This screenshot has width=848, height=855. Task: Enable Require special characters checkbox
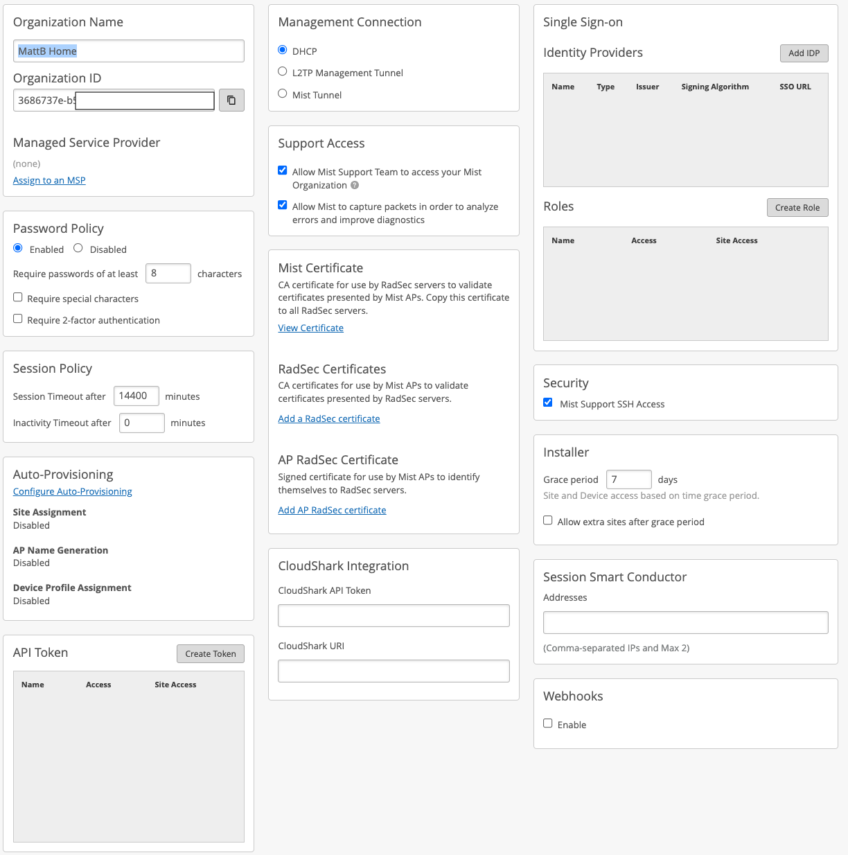coord(18,297)
